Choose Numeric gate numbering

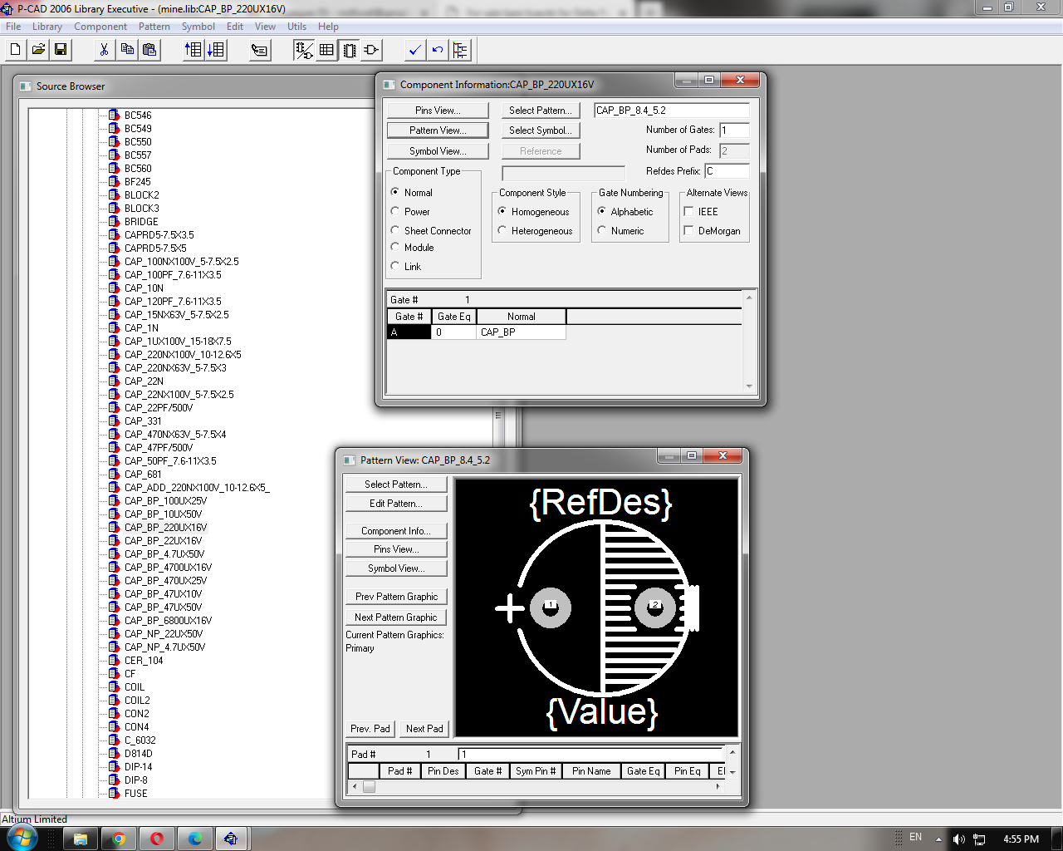pos(602,230)
